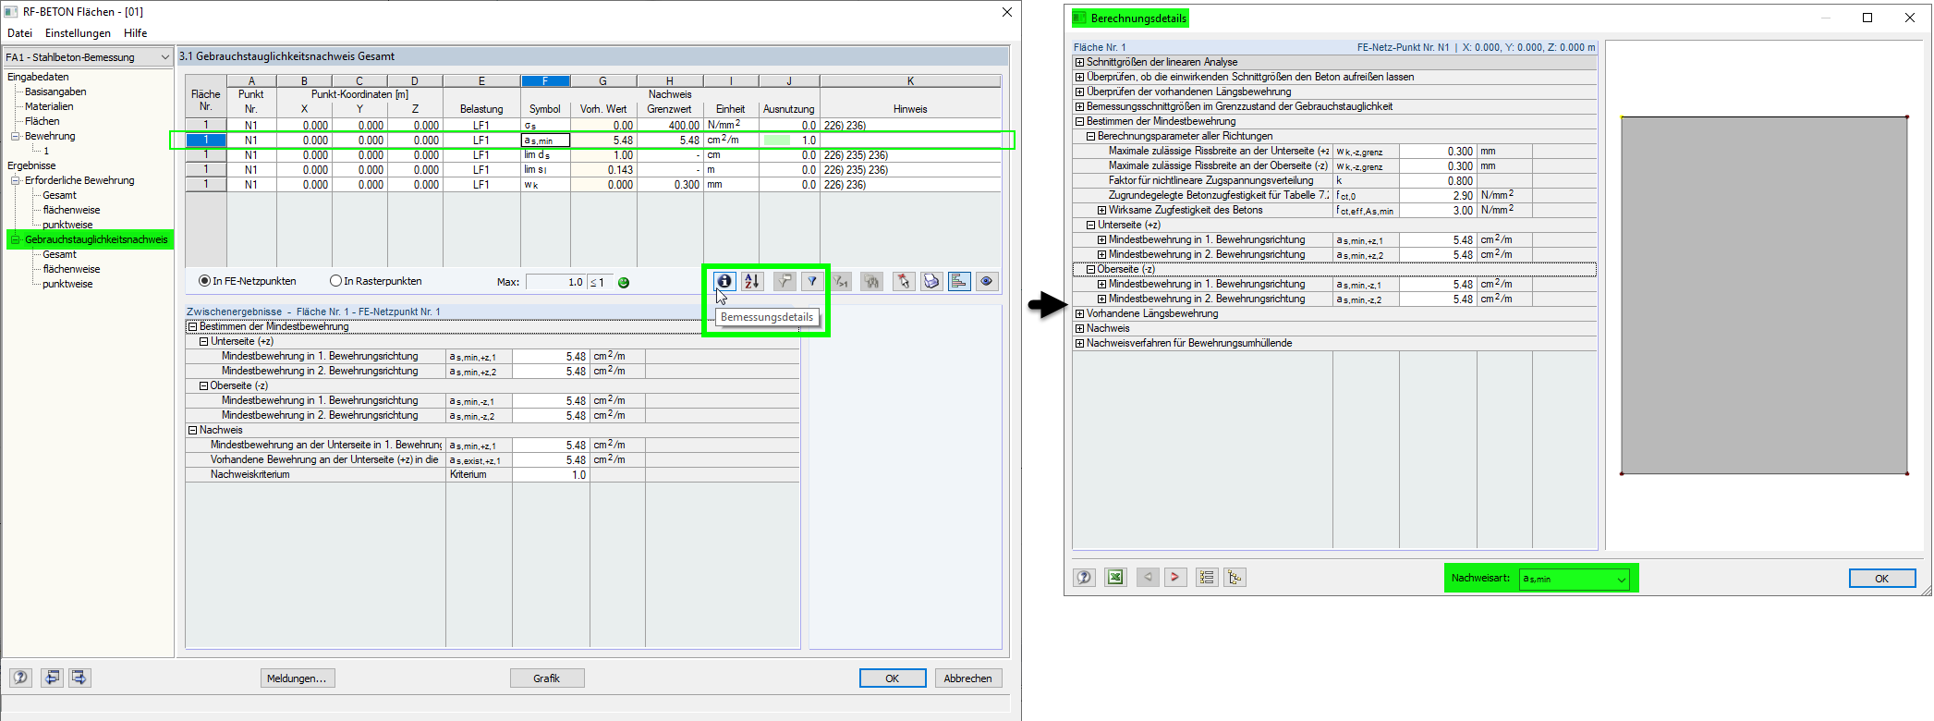Select Materialien in the navigator
This screenshot has height=721, width=1934.
[49, 106]
